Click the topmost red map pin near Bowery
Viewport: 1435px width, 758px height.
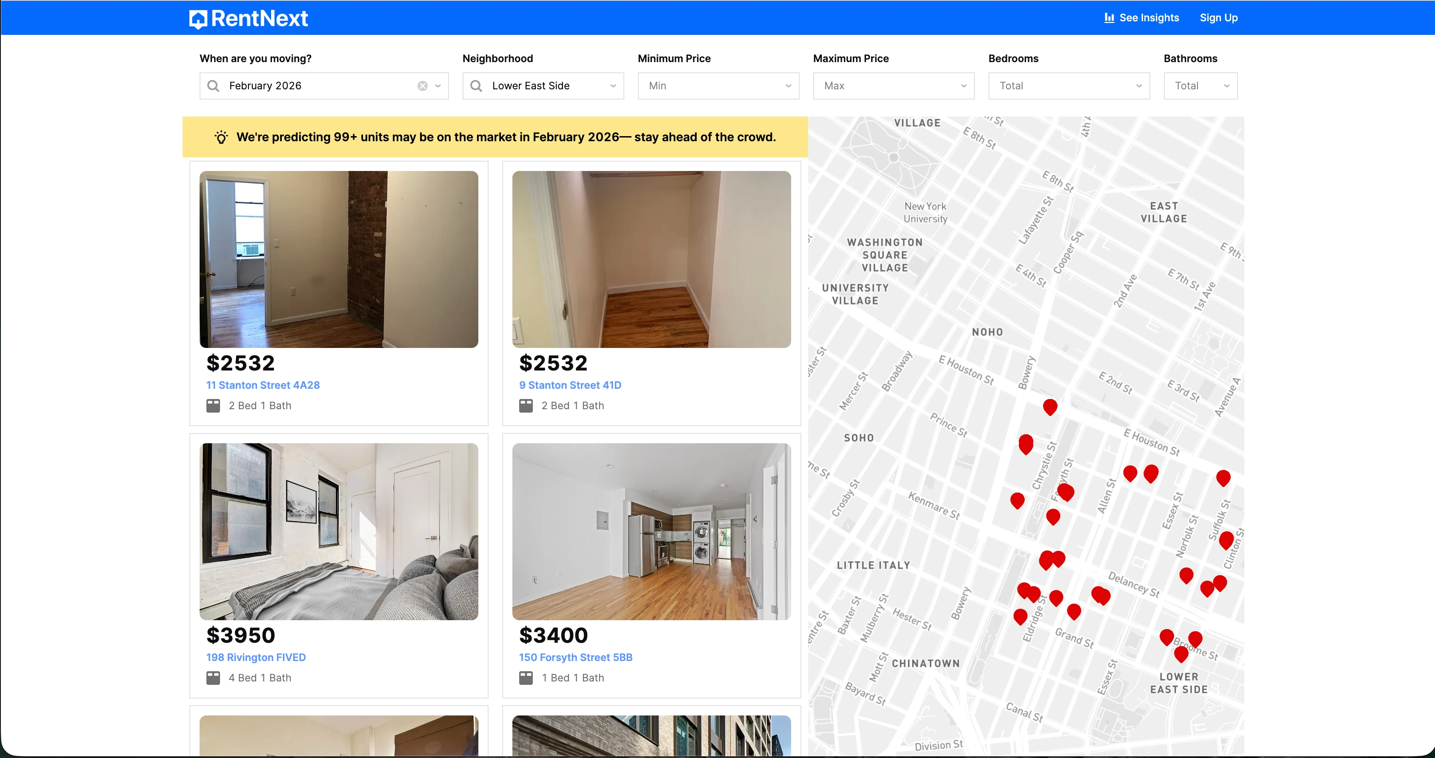pos(1049,406)
